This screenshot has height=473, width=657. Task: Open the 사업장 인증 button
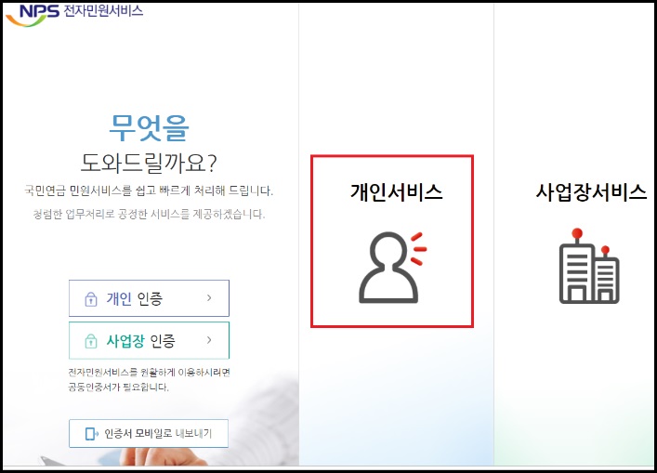pos(150,340)
